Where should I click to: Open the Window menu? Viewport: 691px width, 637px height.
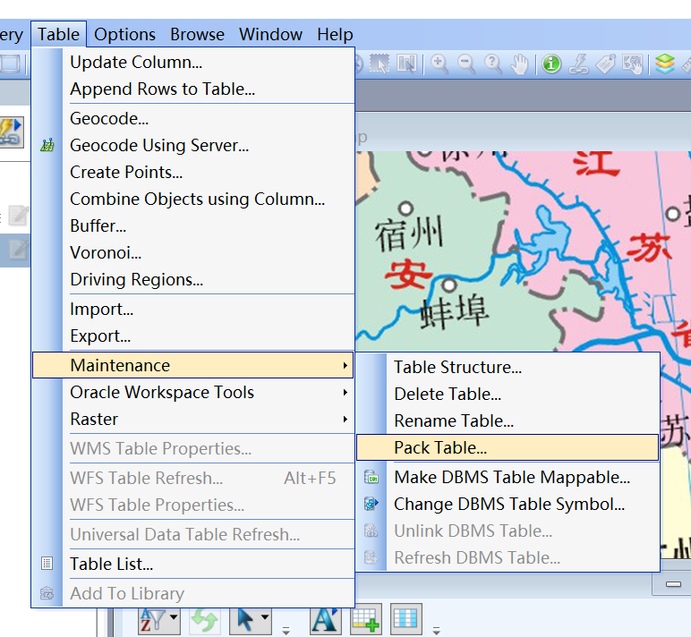pos(270,34)
